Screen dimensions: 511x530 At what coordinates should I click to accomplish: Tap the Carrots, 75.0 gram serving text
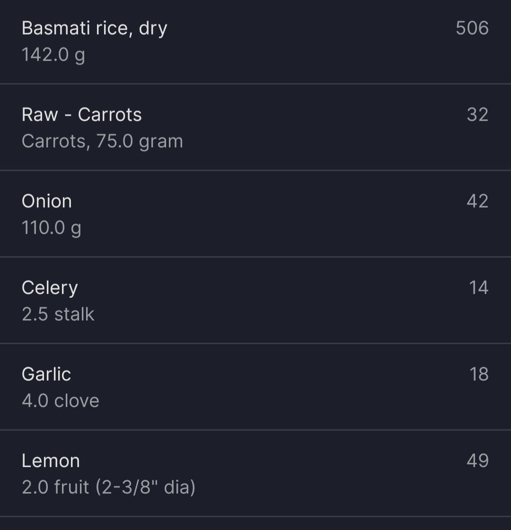pos(102,141)
